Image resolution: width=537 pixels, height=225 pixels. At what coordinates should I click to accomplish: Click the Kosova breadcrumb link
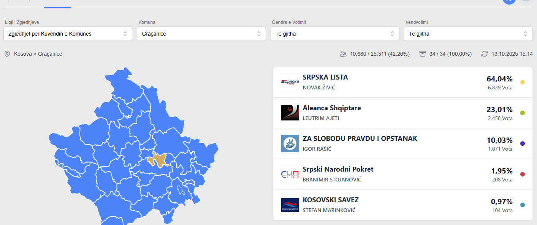coord(22,54)
